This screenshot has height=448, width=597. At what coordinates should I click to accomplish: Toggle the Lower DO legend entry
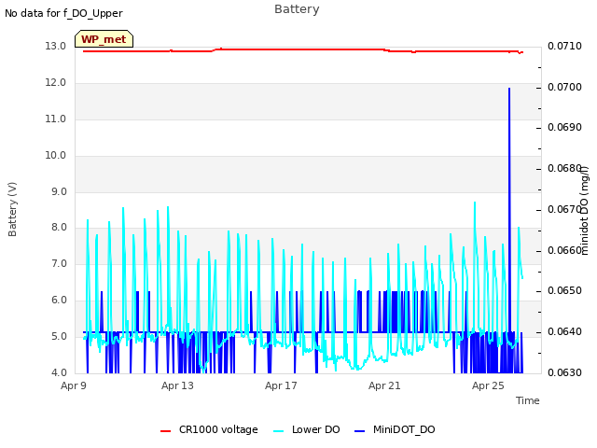tap(307, 429)
